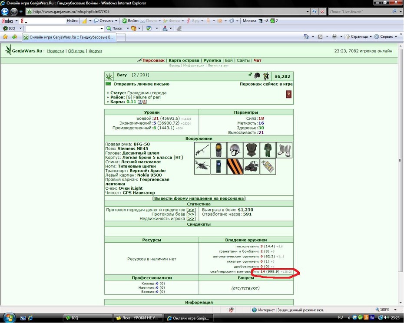Expand the Сервис menu dropdown

tap(396, 36)
